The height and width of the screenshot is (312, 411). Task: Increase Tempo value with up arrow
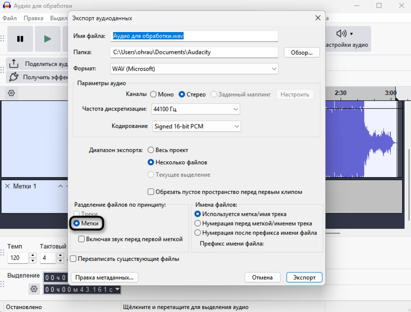tap(33, 255)
